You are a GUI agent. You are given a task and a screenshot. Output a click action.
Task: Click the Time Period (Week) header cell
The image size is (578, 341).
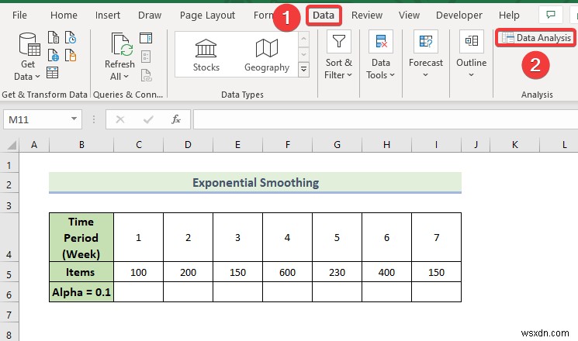coord(81,237)
